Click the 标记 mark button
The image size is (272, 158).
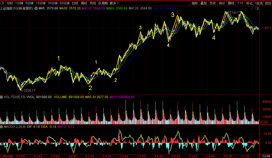point(250,3)
